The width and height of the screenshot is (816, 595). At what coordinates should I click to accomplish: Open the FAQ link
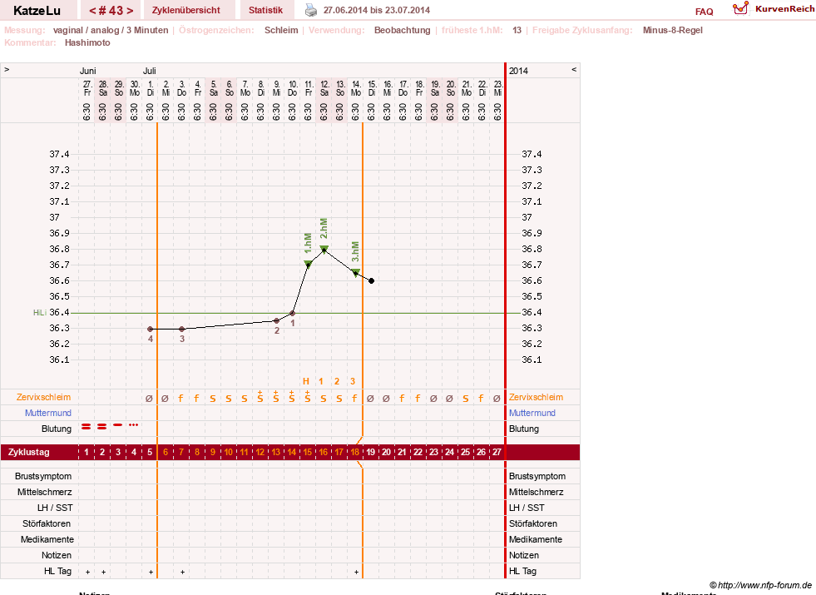pos(704,12)
